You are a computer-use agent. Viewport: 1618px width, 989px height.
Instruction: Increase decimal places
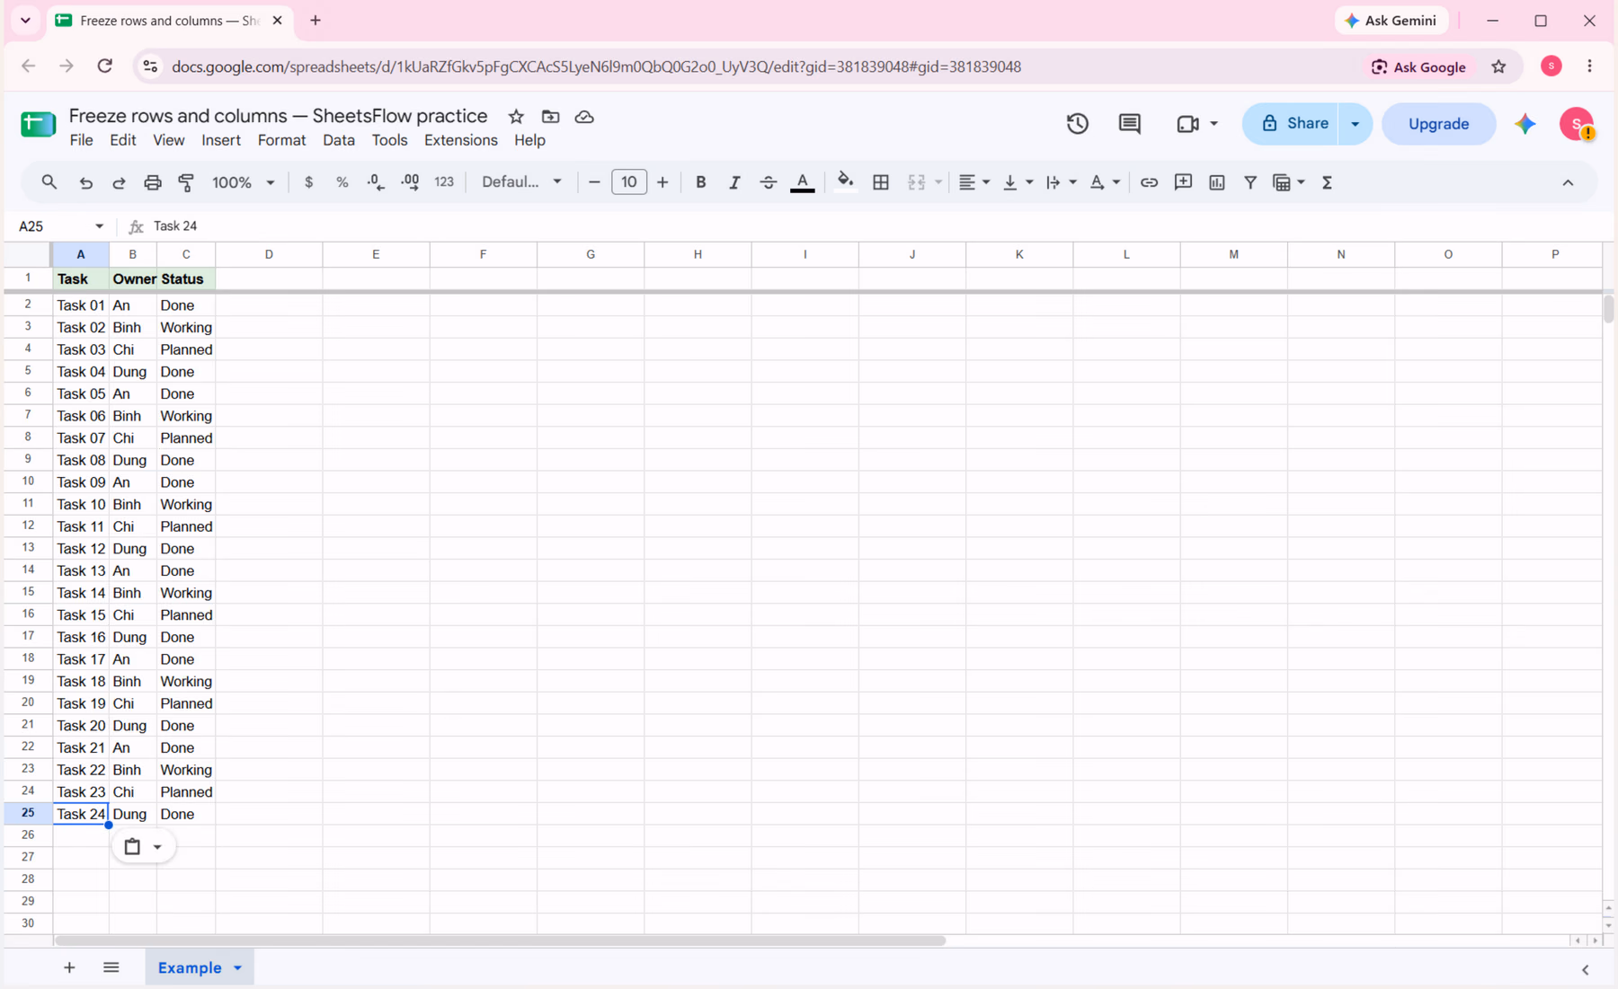410,182
